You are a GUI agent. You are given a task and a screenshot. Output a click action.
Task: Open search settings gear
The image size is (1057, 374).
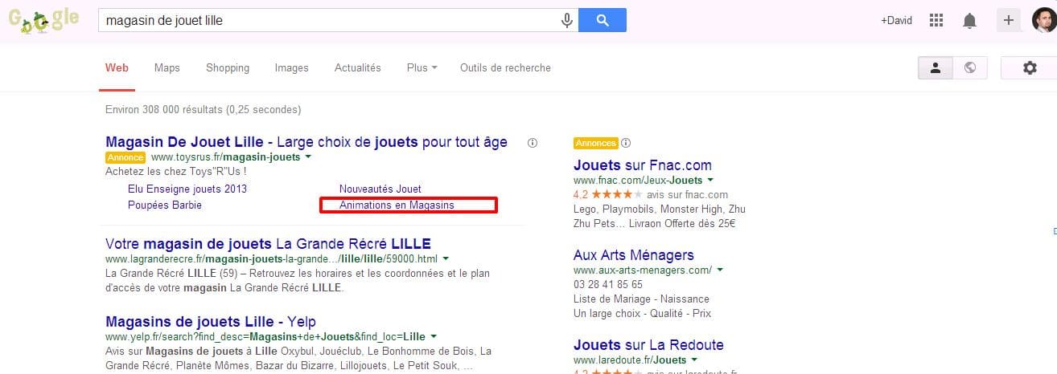point(1030,68)
